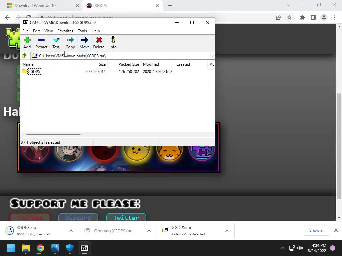Sort by the Modified column header
The width and height of the screenshot is (342, 256).
click(158, 64)
